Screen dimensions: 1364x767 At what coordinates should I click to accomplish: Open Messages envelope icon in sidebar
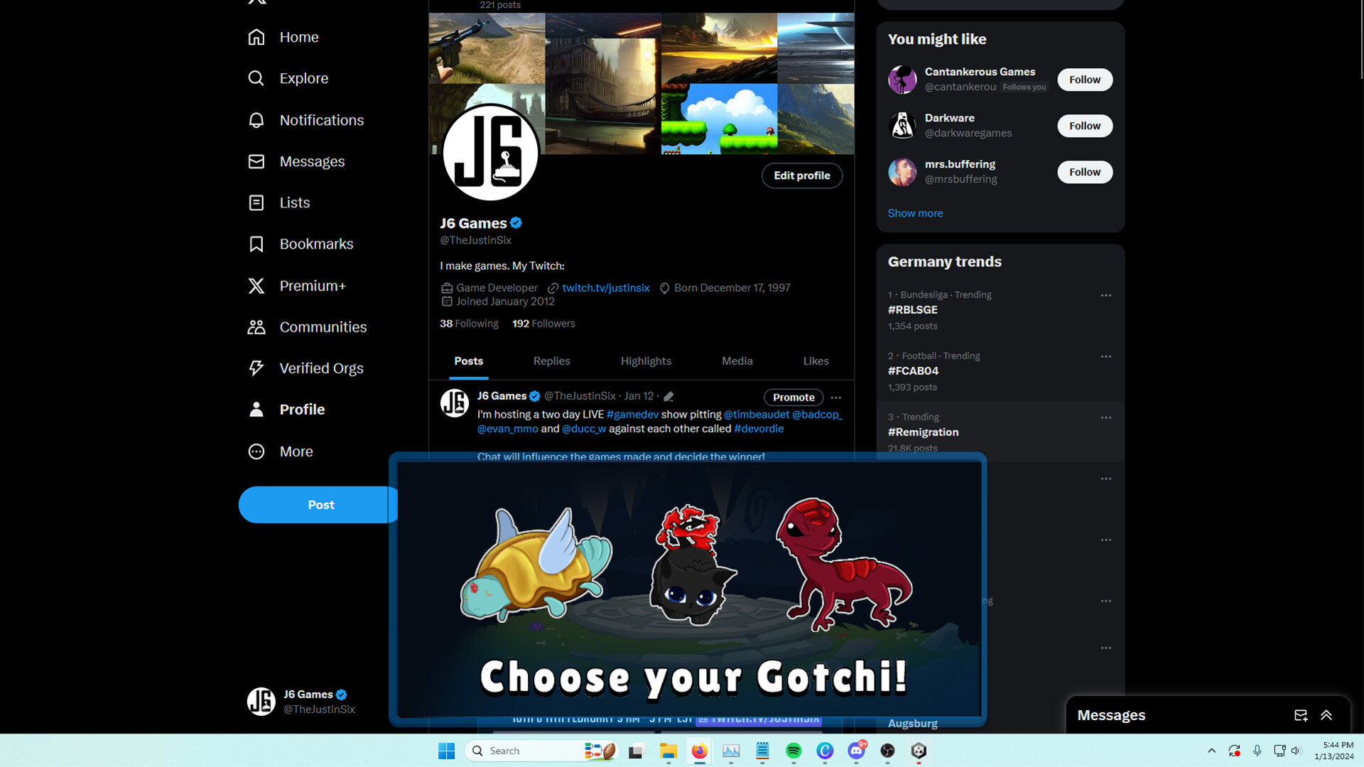click(256, 161)
